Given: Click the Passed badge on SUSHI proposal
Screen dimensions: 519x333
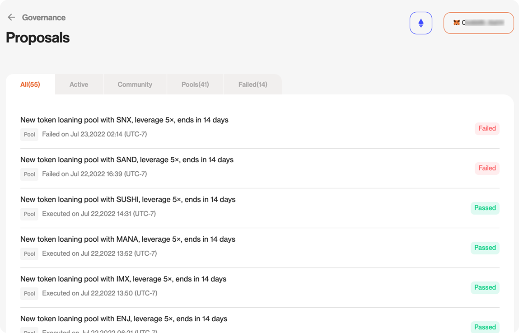Looking at the screenshot, I should coord(485,208).
